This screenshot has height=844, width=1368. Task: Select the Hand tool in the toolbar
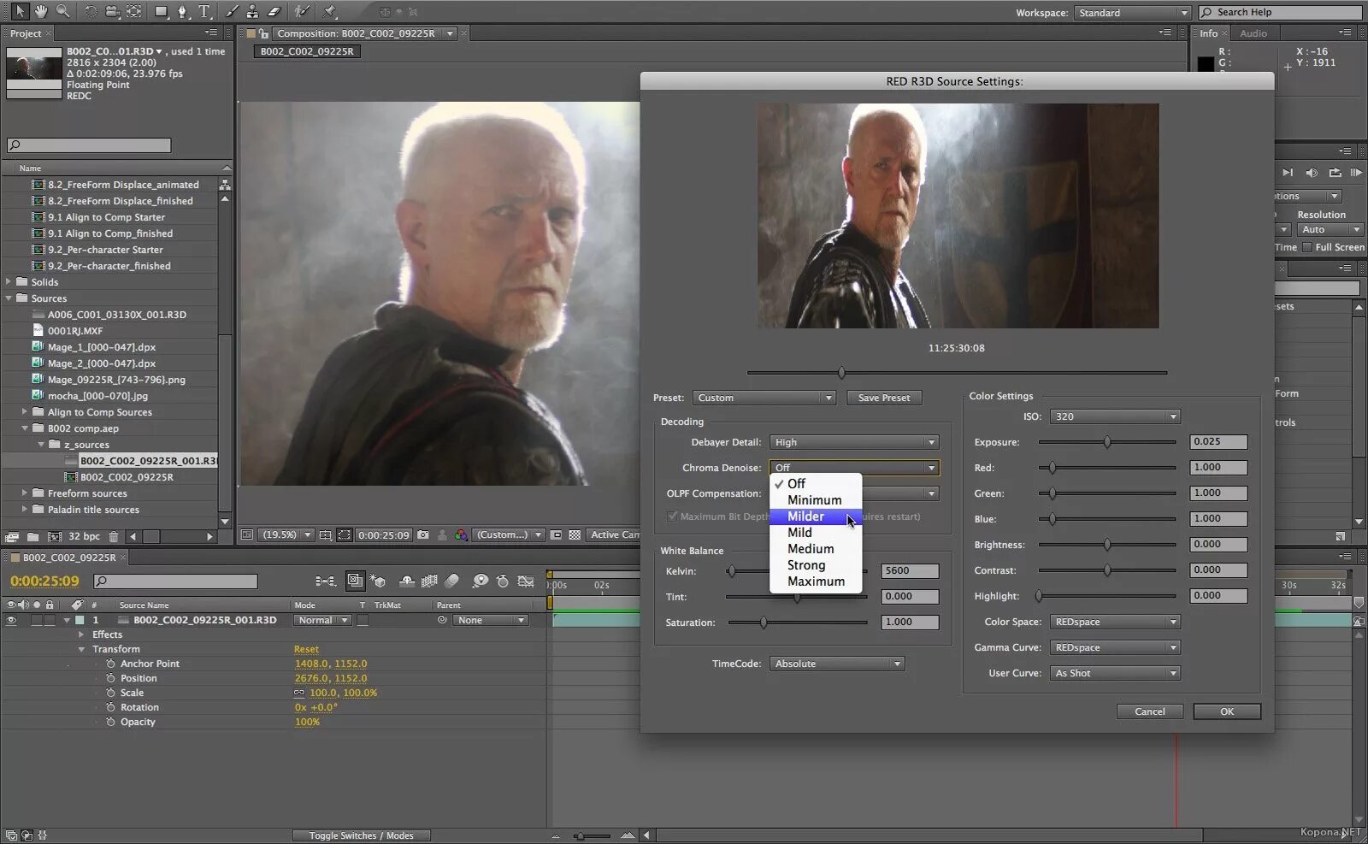click(41, 11)
